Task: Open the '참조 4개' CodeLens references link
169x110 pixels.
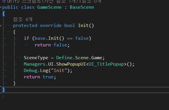Action: 23,19
